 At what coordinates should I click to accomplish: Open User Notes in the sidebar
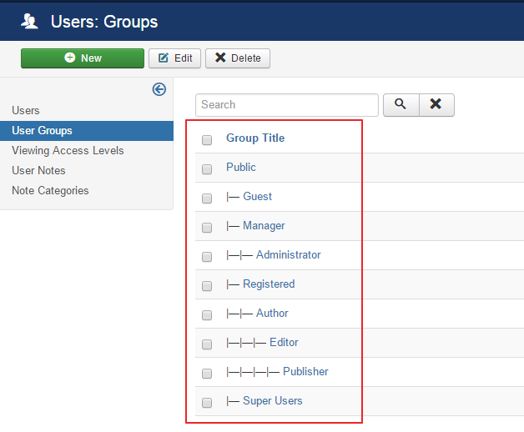pos(38,170)
